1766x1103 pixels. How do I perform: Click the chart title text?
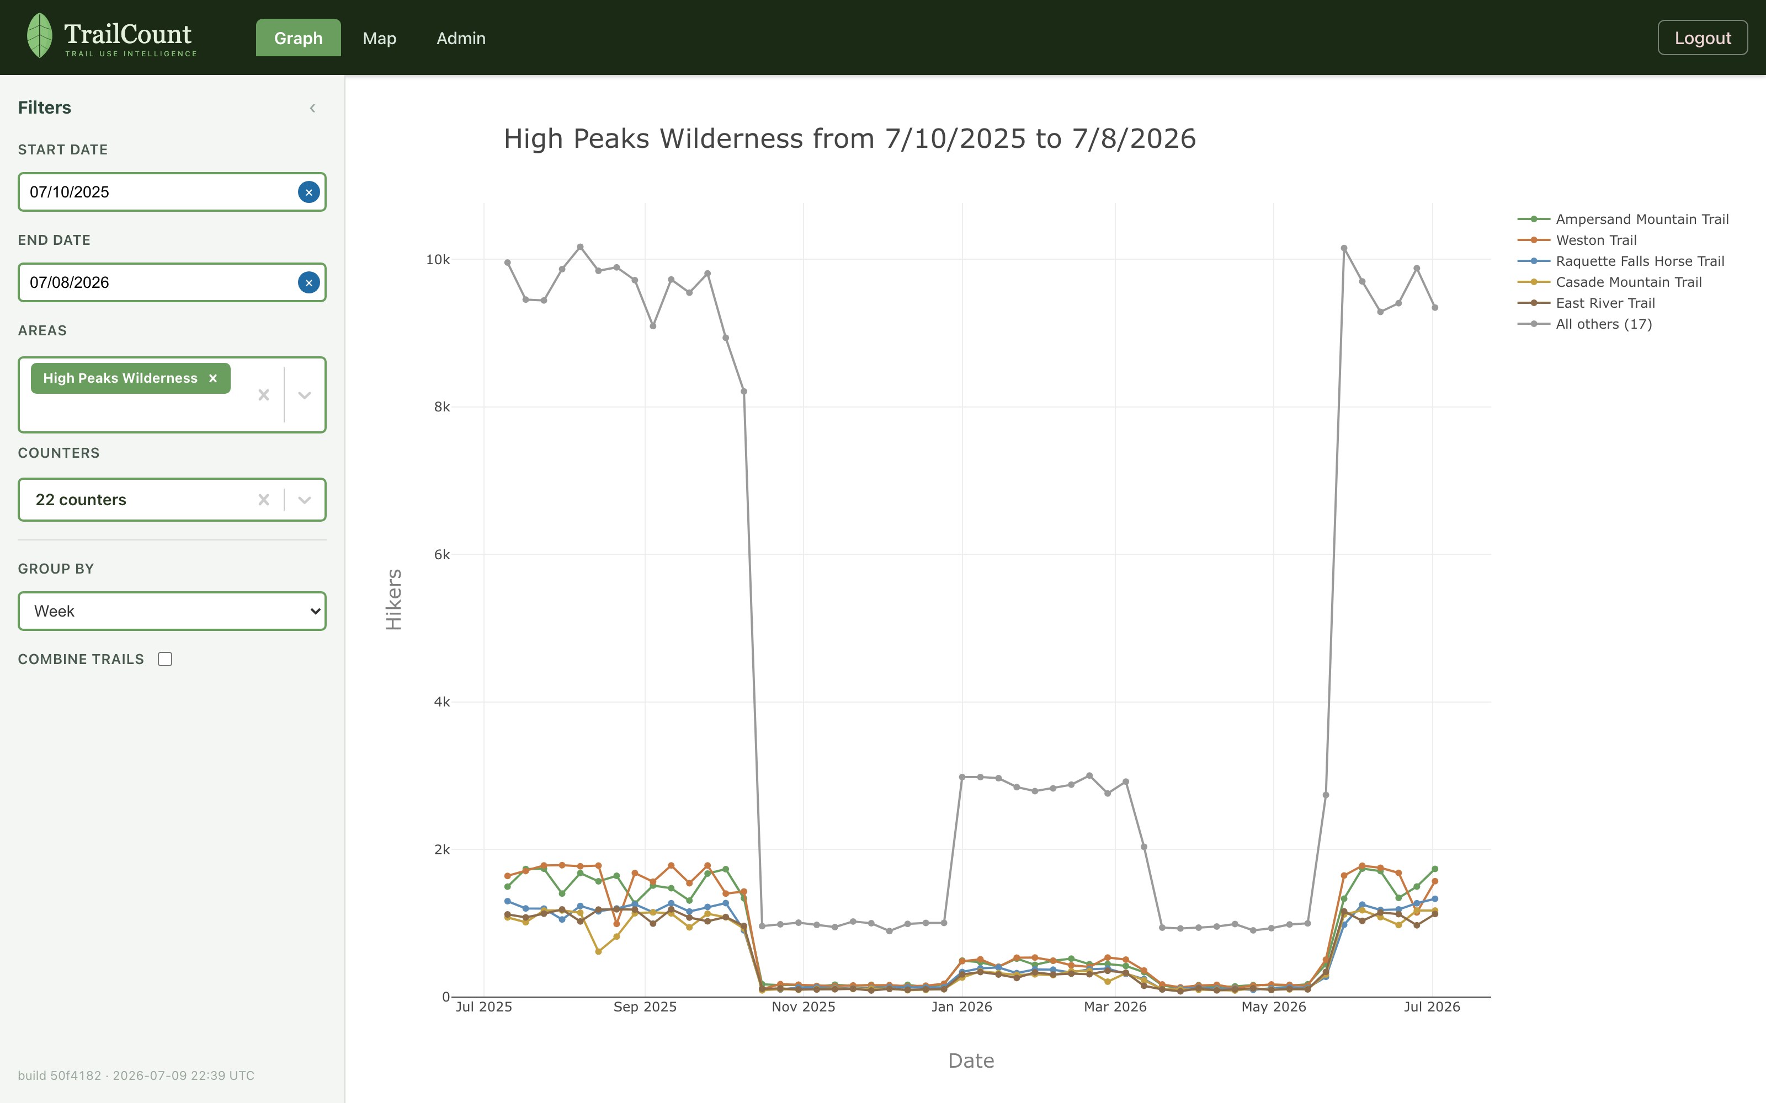pyautogui.click(x=849, y=138)
